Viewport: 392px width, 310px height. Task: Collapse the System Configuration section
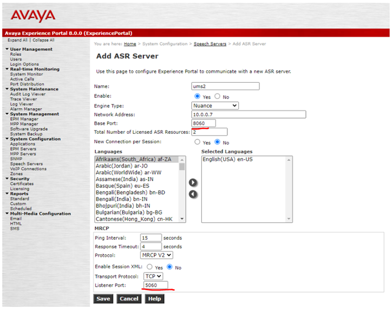[x=7, y=138]
